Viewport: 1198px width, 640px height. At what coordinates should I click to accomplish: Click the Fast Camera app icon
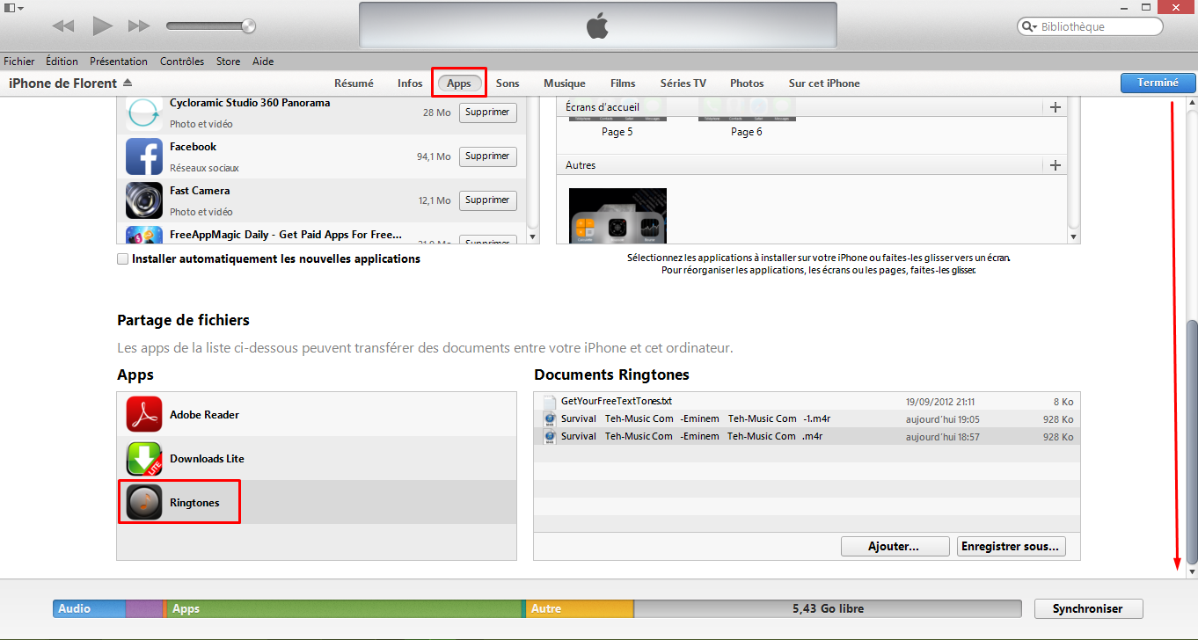point(143,200)
